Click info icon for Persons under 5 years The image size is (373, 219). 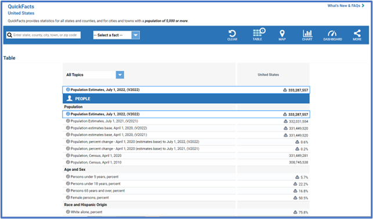point(68,177)
